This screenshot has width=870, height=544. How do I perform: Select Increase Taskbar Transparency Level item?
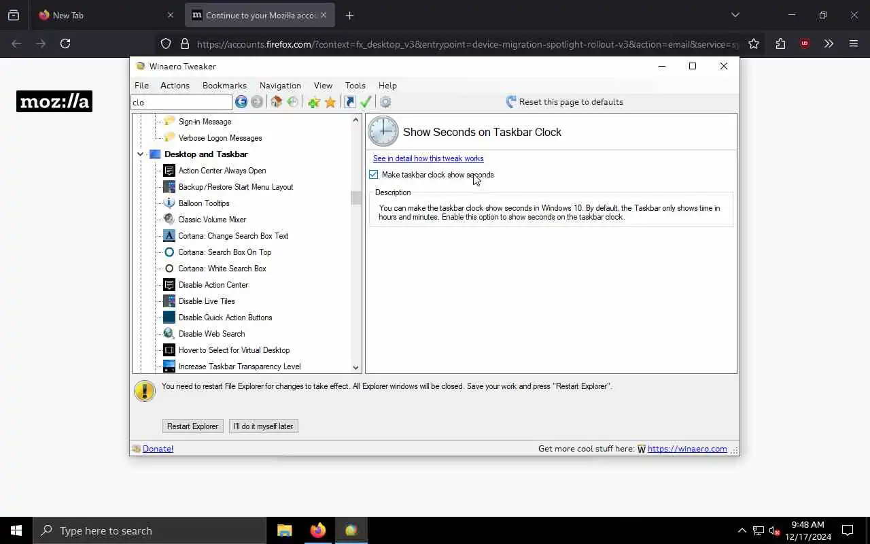pos(239,367)
